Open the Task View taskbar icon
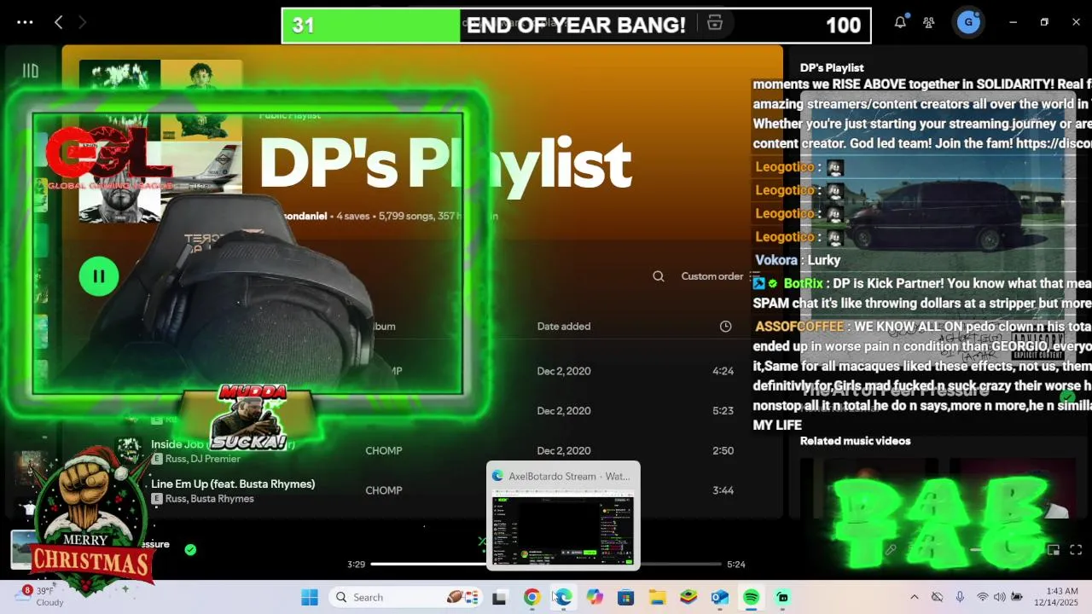The height and width of the screenshot is (614, 1092). (x=499, y=597)
